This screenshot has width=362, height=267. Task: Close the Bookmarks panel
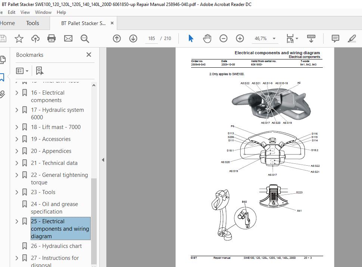(89, 55)
